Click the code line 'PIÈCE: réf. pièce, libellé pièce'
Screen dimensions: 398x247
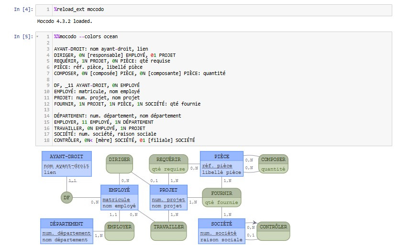98,67
